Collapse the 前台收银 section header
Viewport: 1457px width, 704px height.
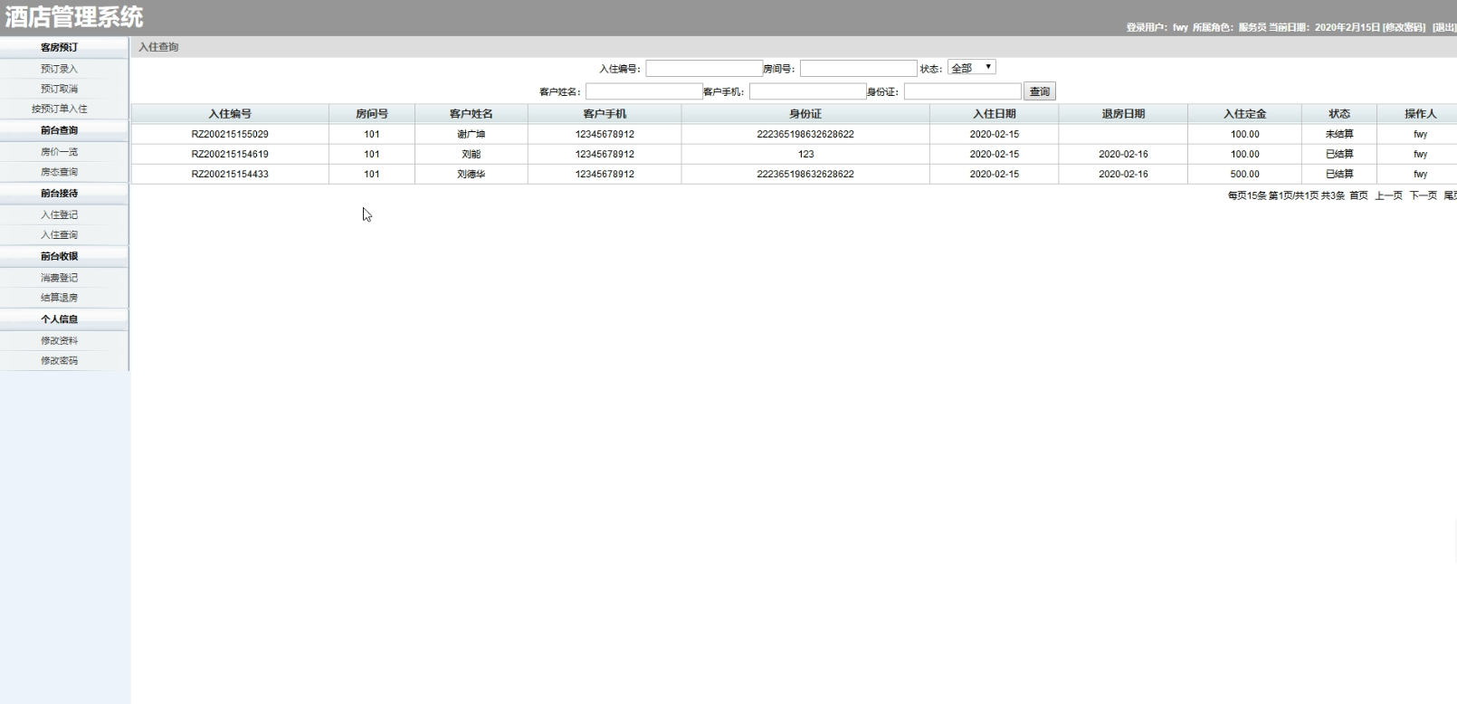59,256
